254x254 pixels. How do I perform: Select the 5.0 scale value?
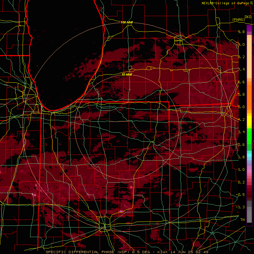241,107
